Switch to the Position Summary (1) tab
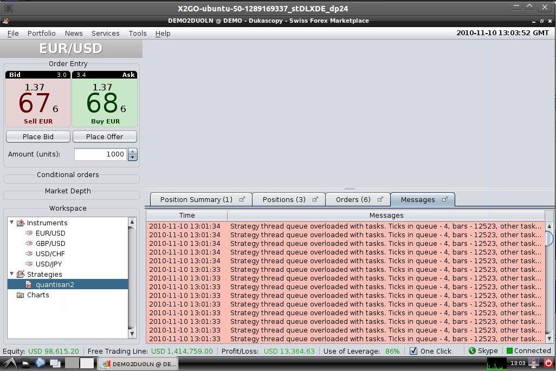 coord(201,199)
